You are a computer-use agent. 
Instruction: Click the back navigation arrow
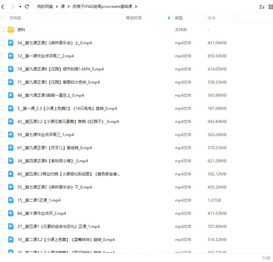(3, 7)
